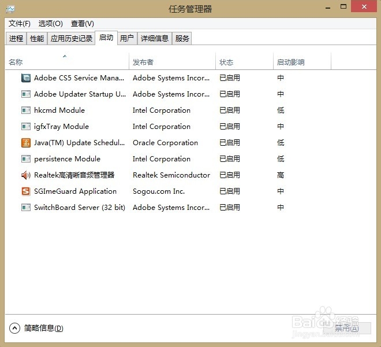
Task: Select the Adobe Updater Startup U... entry
Action: click(x=80, y=94)
